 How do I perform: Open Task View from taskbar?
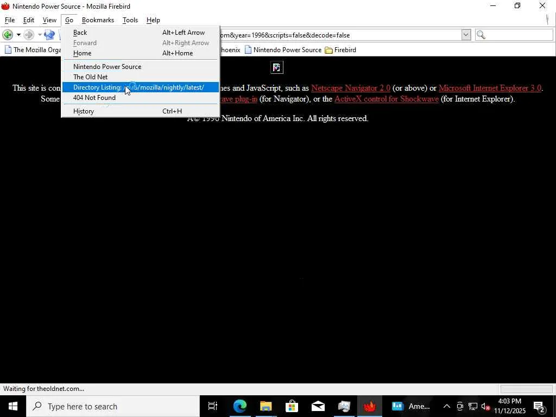coord(213,406)
